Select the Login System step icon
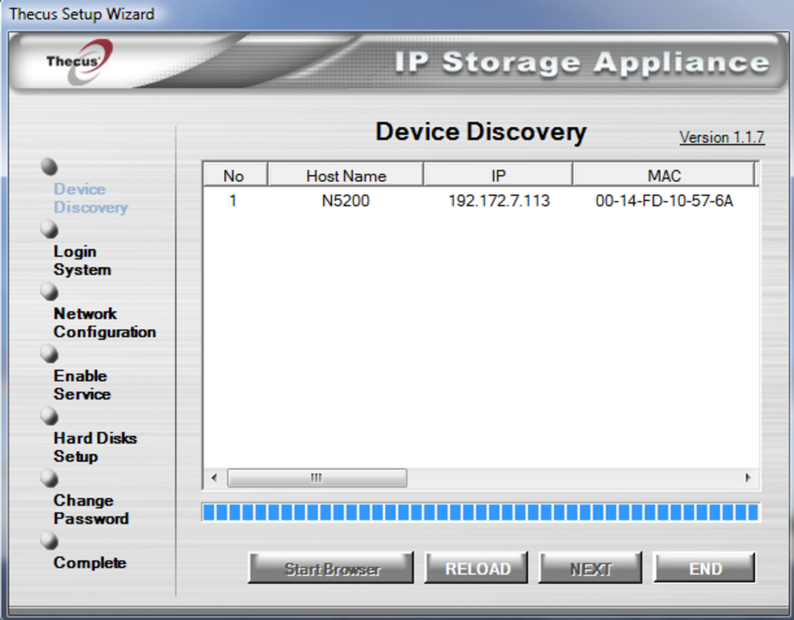This screenshot has height=620, width=794. (48, 230)
